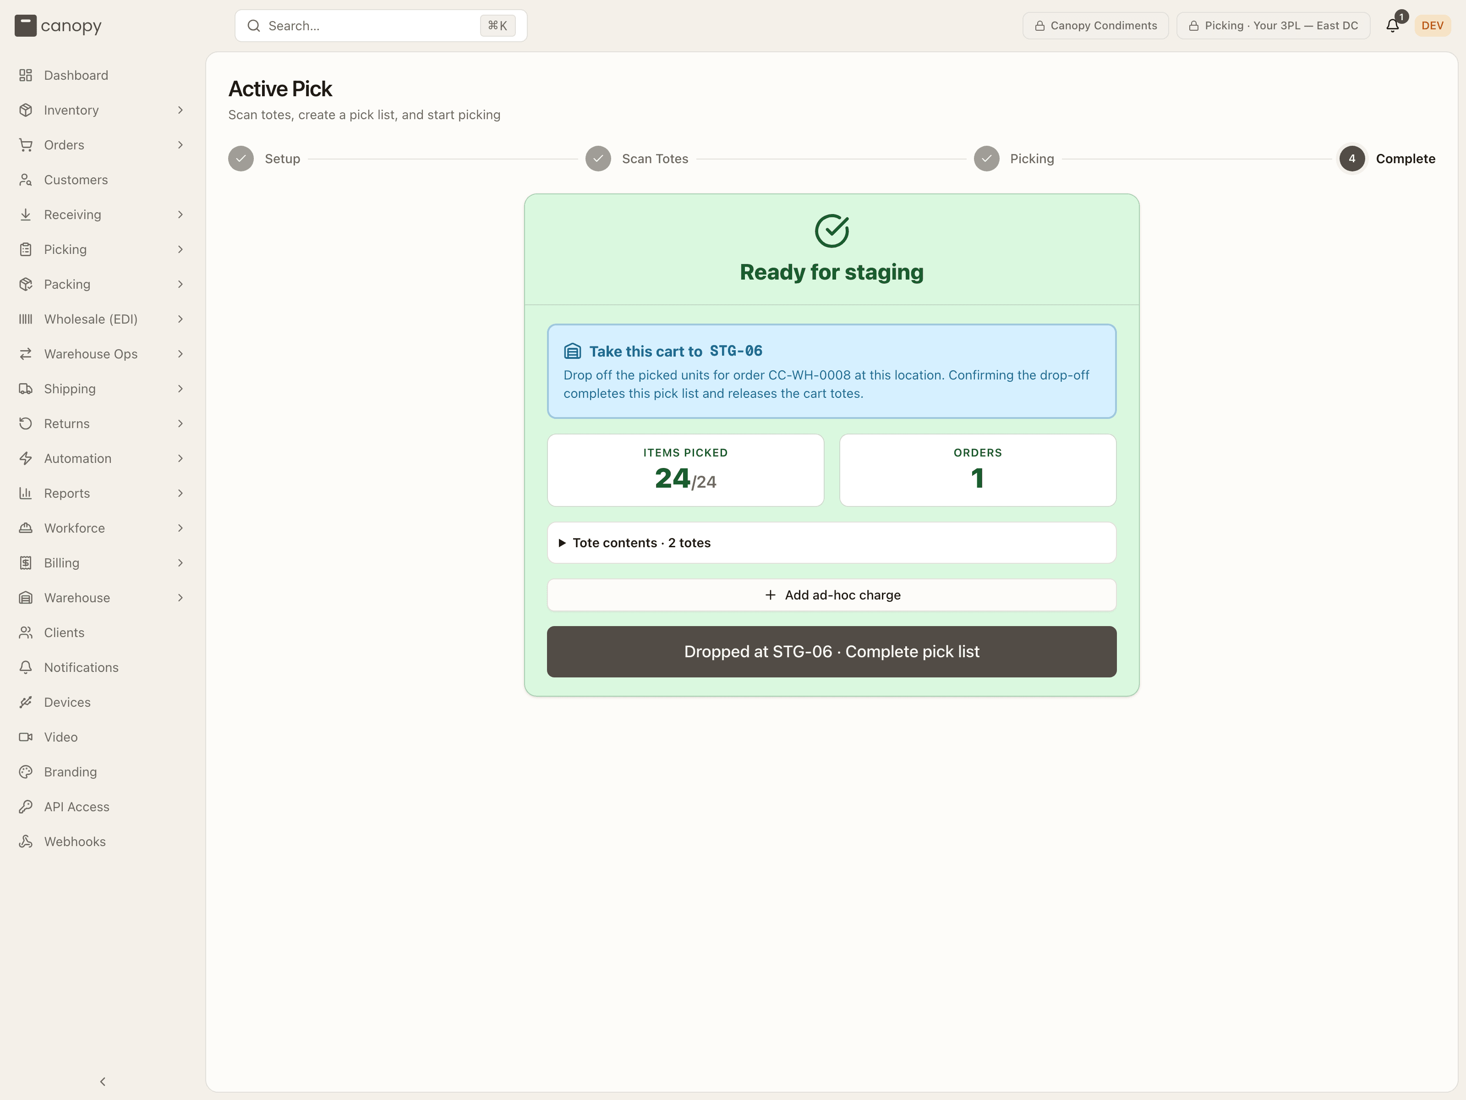Expand the Packing submenu chevron
Image resolution: width=1466 pixels, height=1100 pixels.
click(x=180, y=284)
